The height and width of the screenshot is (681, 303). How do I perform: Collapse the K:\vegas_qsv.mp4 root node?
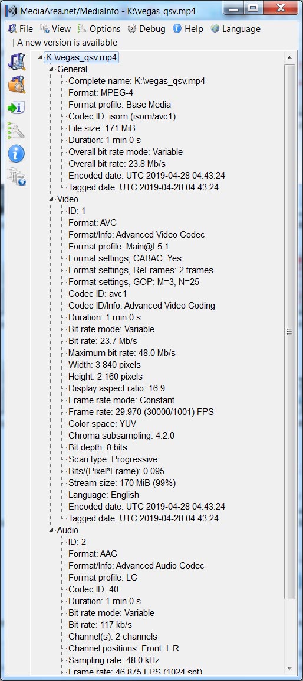click(x=40, y=57)
